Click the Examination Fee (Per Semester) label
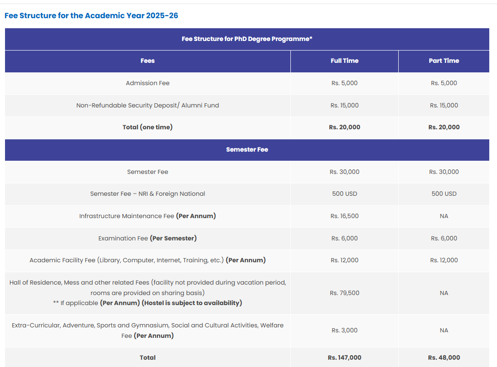The height and width of the screenshot is (367, 497). tap(147, 238)
